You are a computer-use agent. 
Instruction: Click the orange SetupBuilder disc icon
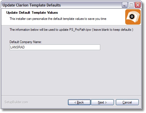(133, 17)
